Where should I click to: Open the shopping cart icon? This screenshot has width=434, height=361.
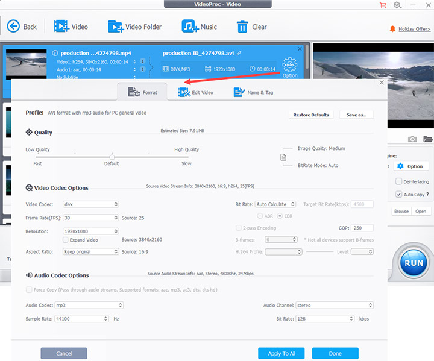pos(383,5)
